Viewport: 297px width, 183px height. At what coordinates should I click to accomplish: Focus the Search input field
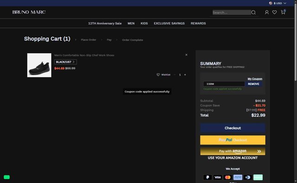click(232, 12)
